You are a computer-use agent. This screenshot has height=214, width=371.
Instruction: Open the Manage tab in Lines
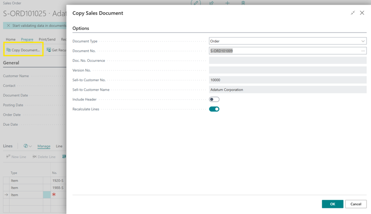pos(44,146)
